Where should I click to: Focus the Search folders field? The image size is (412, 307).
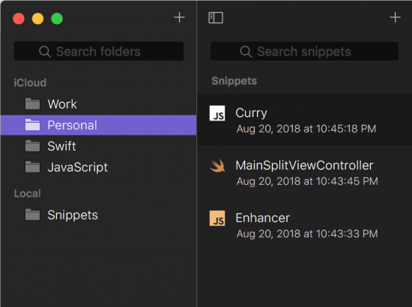[99, 51]
